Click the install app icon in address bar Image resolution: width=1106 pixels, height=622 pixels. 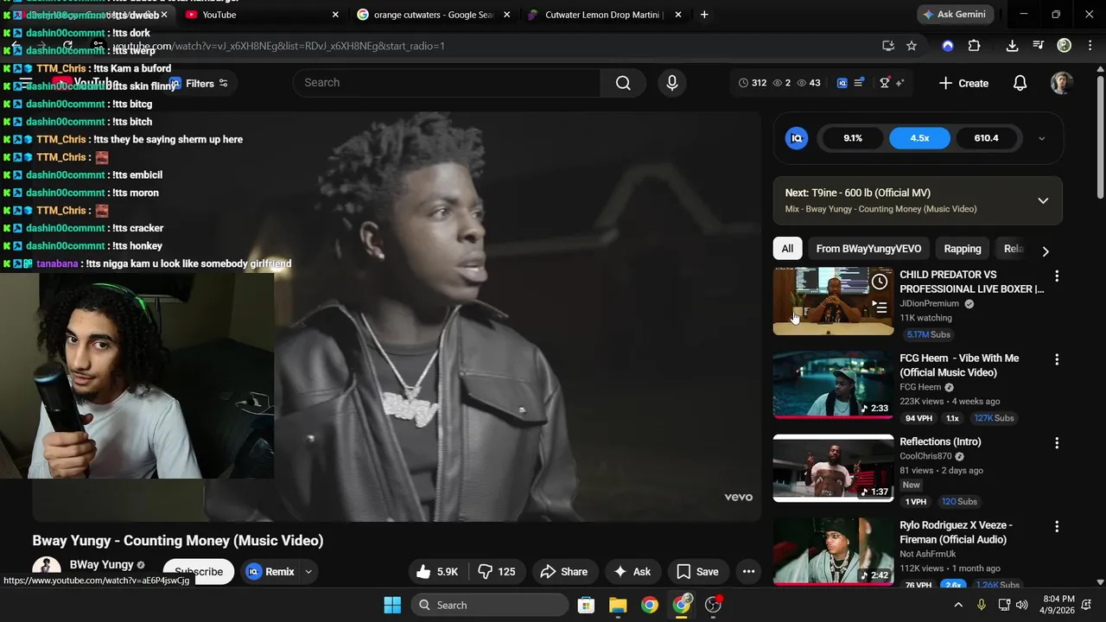click(x=887, y=46)
